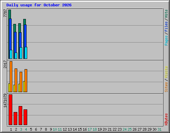Click green day label 17 on the x-axis
Image resolution: width=170 pixels, height=133 pixels.
click(x=90, y=129)
